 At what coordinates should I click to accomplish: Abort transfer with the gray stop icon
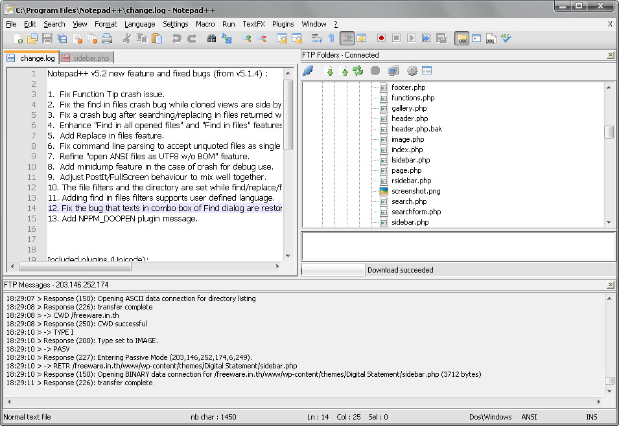click(x=375, y=71)
